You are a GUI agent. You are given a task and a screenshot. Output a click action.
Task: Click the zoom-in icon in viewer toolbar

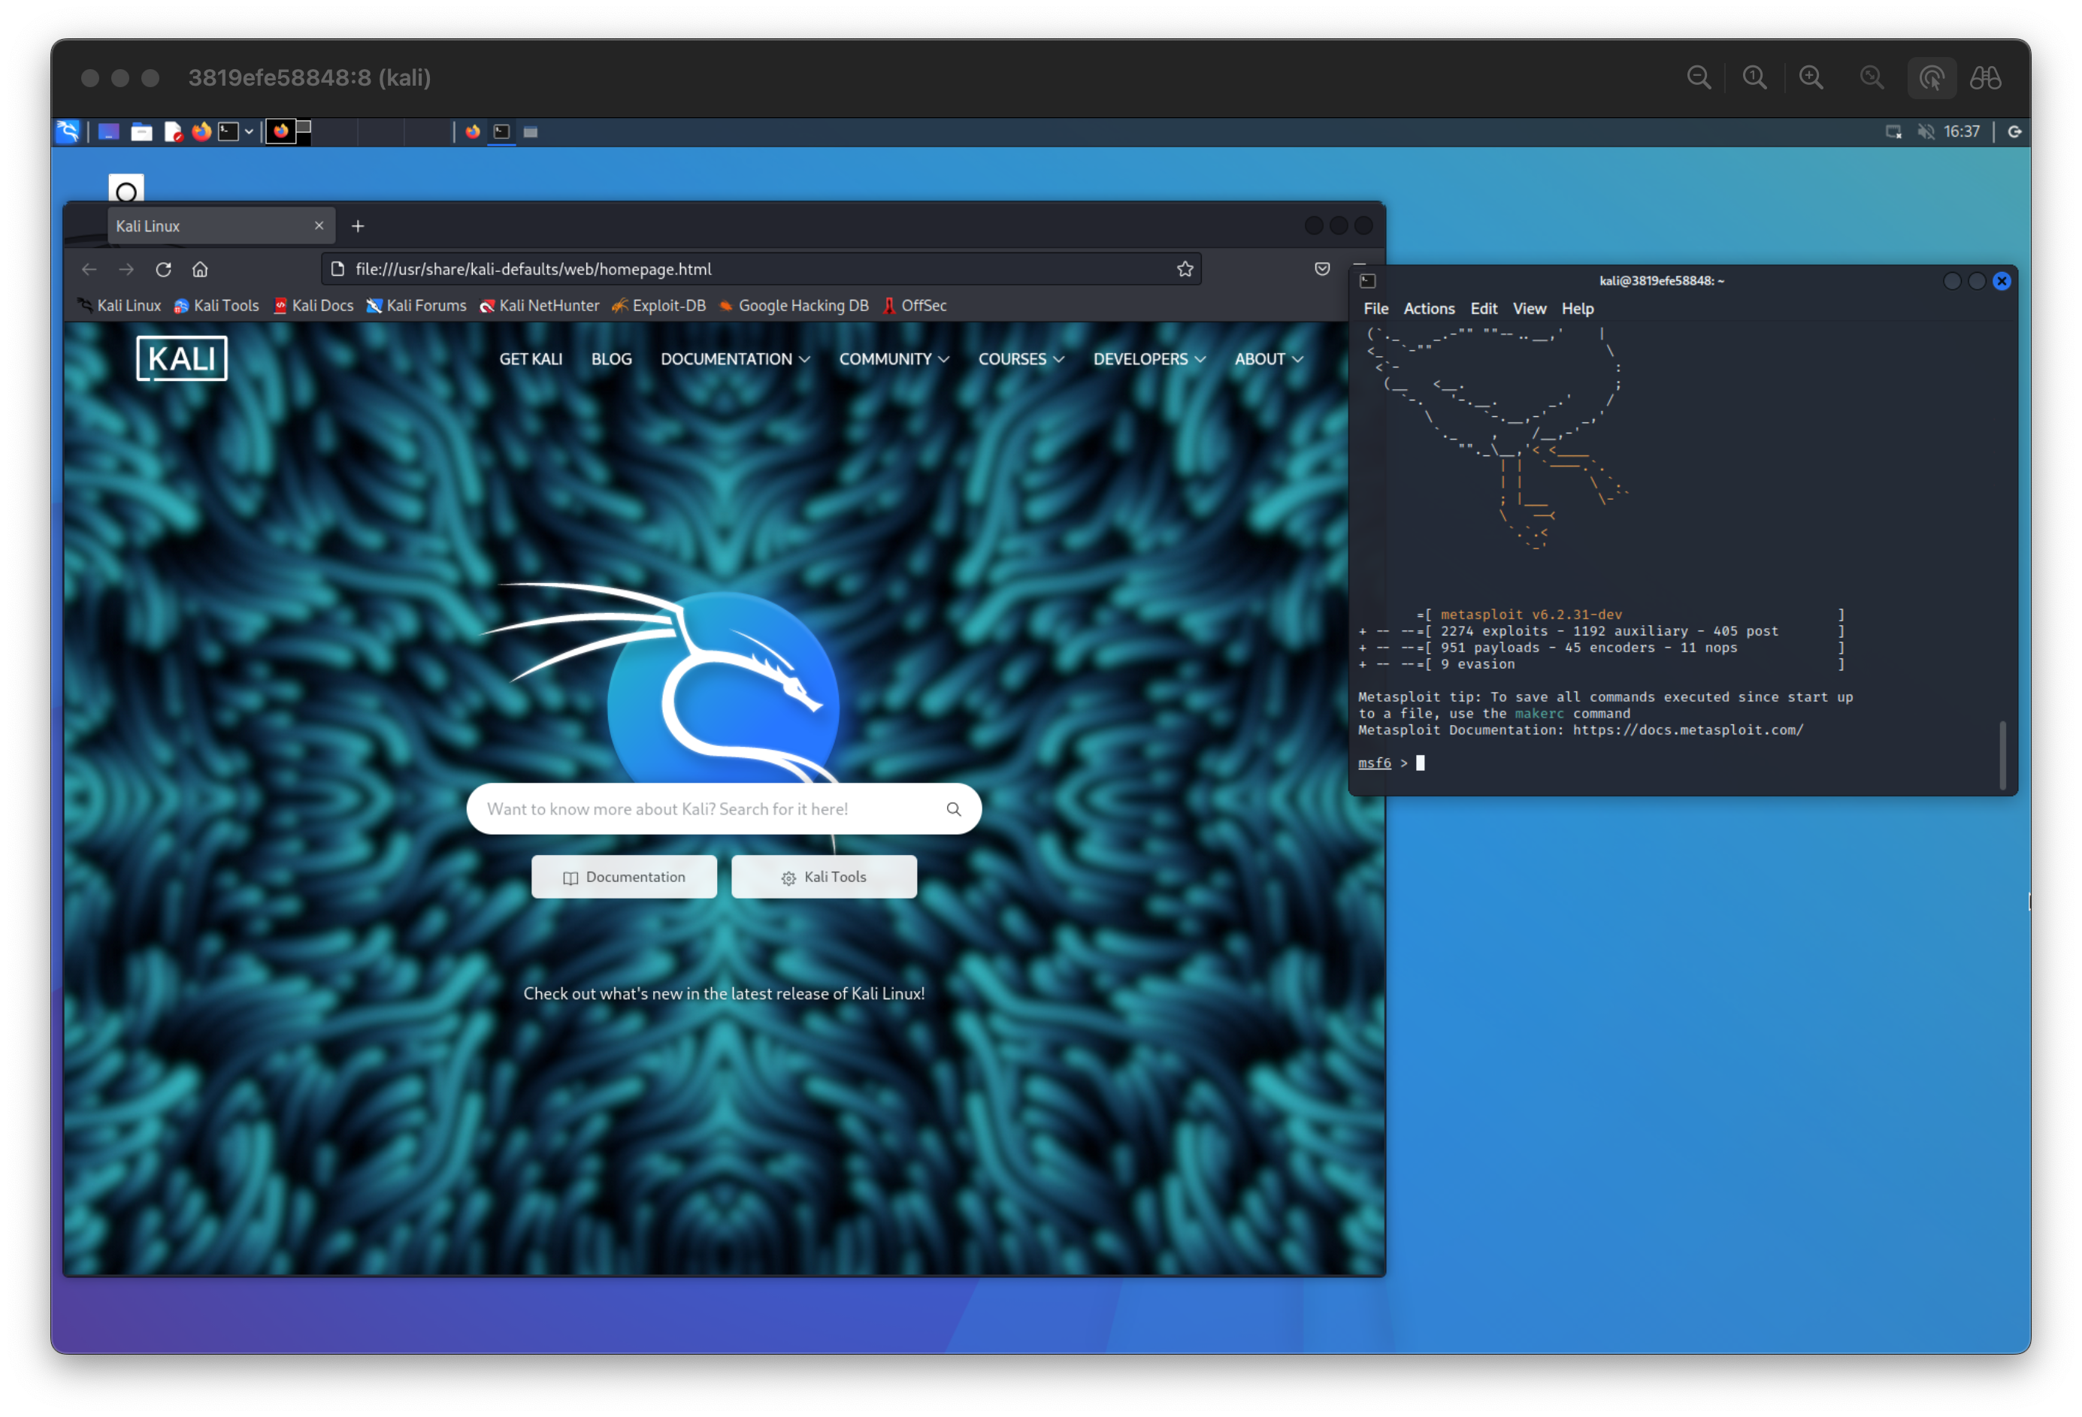point(1811,78)
